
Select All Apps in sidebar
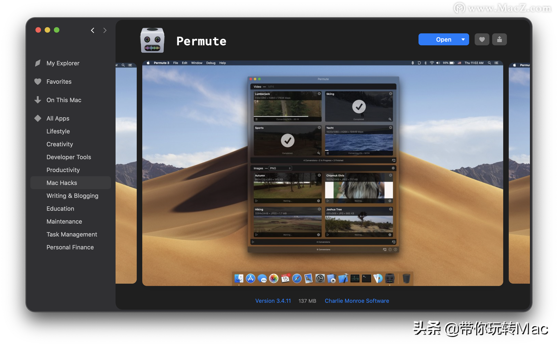(58, 118)
